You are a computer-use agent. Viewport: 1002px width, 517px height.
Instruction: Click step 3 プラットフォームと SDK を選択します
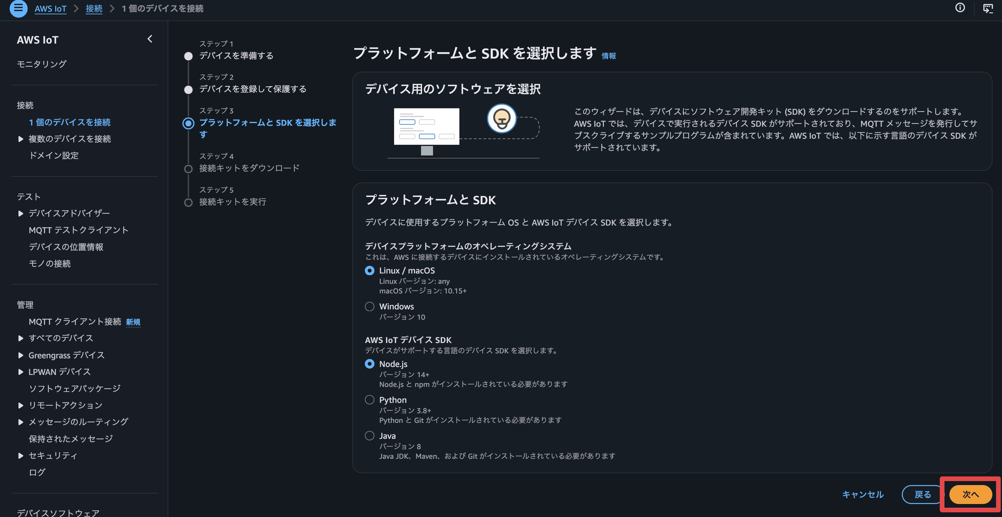268,128
